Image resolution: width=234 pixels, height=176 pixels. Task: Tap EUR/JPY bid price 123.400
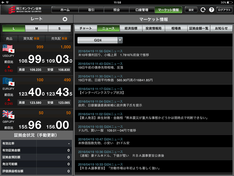click(x=32, y=92)
